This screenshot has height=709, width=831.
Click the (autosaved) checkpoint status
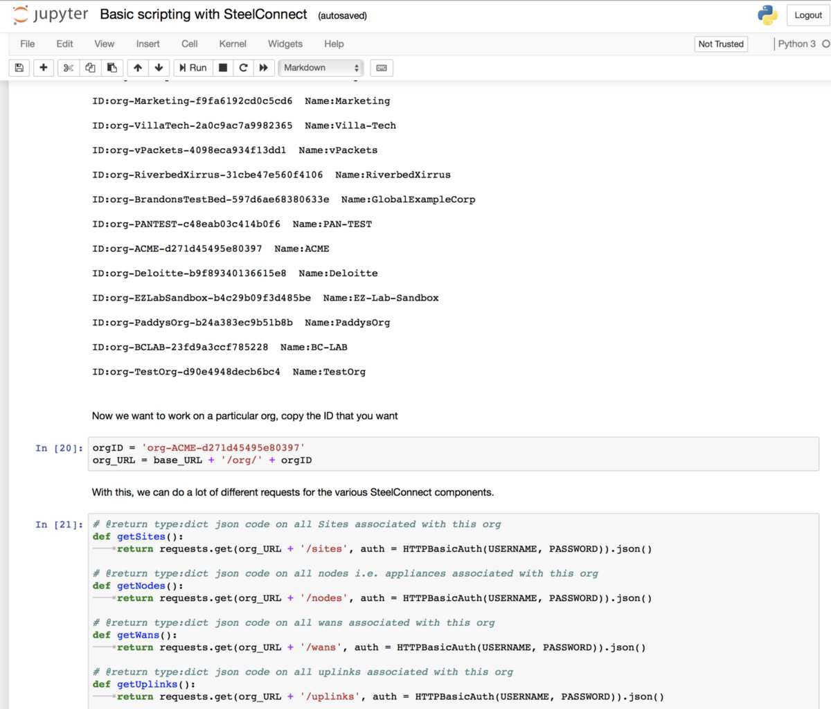[x=342, y=16]
